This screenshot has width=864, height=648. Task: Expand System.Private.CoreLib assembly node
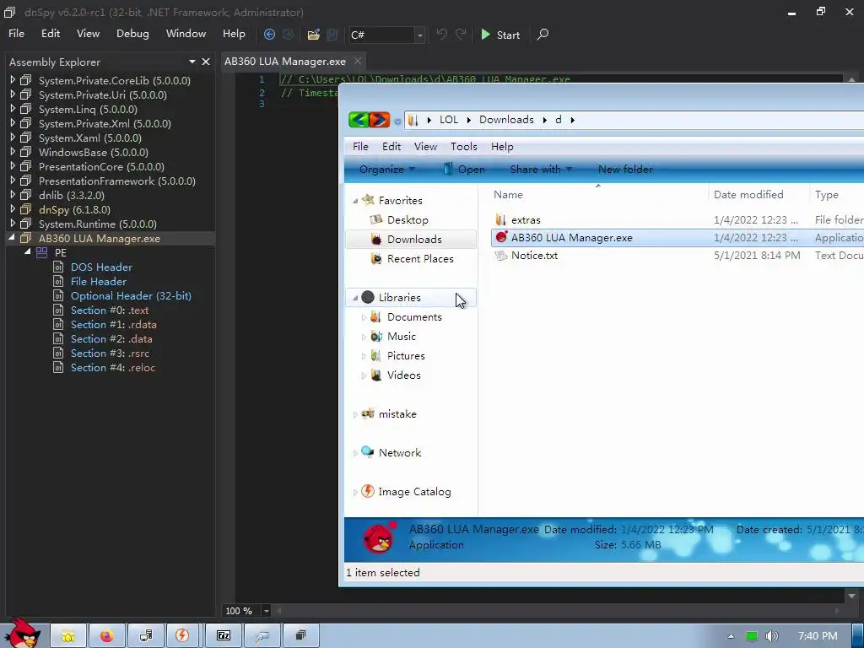coord(13,80)
